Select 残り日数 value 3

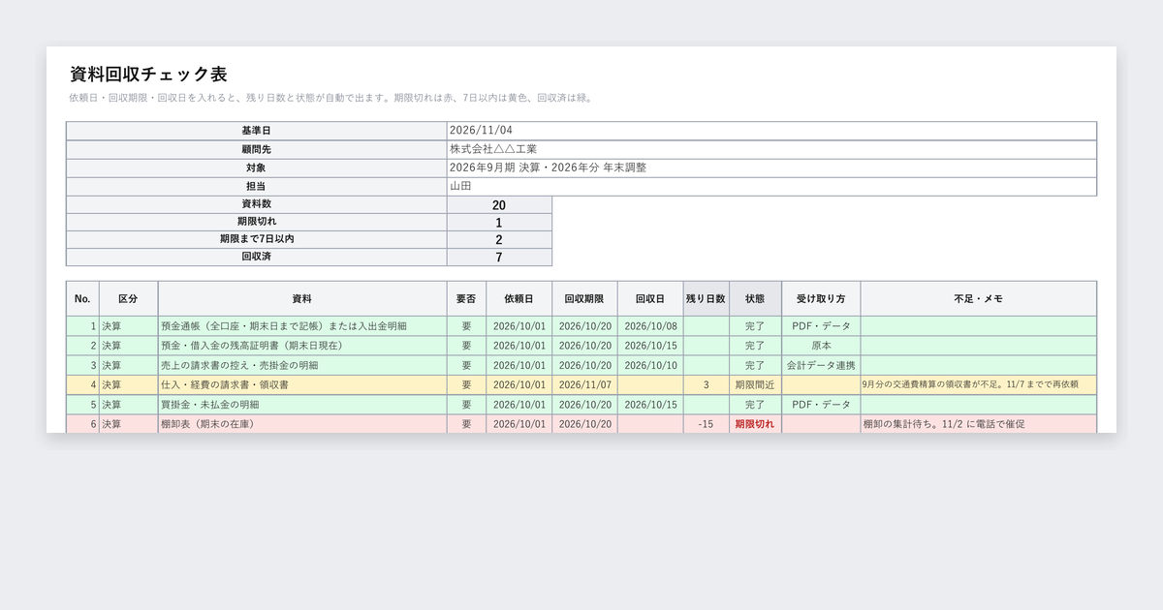point(707,385)
